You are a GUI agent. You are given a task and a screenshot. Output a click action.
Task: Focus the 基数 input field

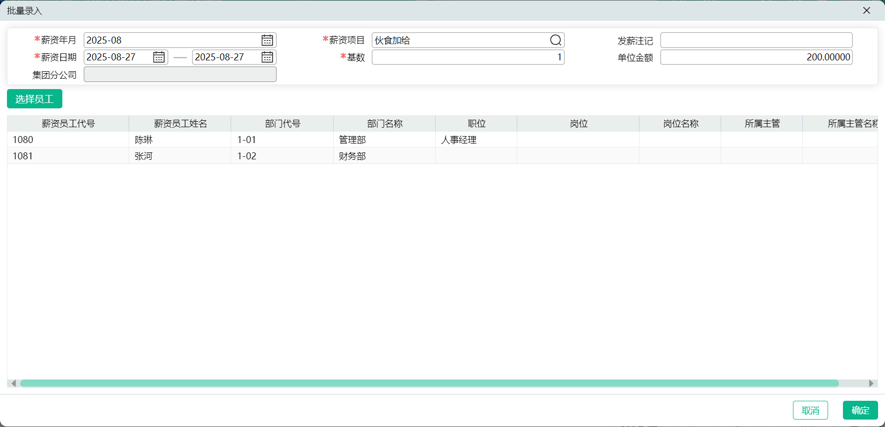pyautogui.click(x=468, y=57)
